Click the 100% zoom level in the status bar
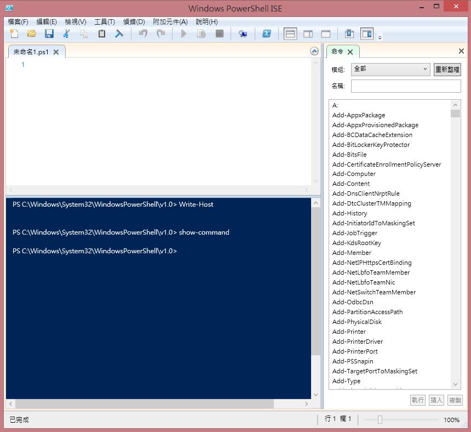 point(451,420)
